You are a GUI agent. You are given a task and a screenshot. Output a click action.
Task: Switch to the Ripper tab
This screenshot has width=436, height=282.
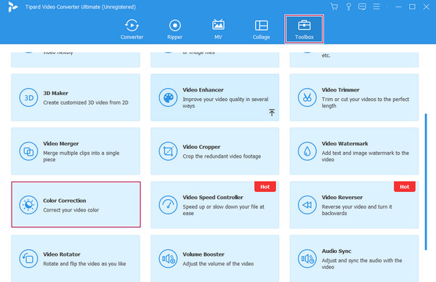point(175,29)
